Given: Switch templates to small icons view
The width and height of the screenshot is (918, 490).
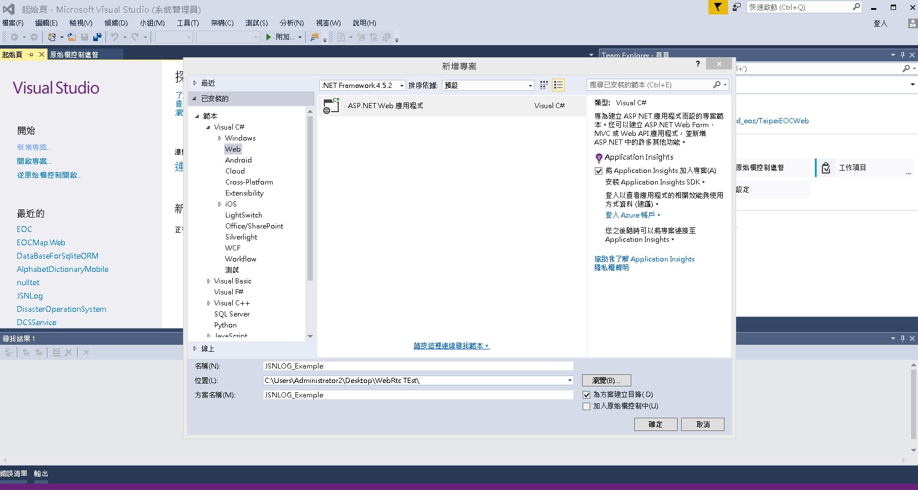Looking at the screenshot, I should 544,85.
